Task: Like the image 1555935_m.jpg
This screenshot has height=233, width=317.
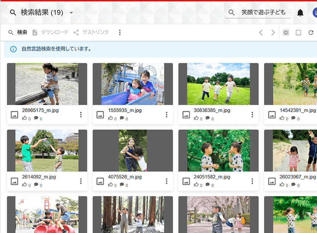Action: click(110, 118)
